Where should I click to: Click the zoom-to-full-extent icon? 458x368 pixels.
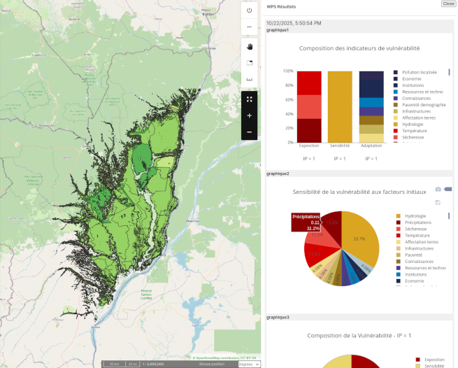coord(250,99)
